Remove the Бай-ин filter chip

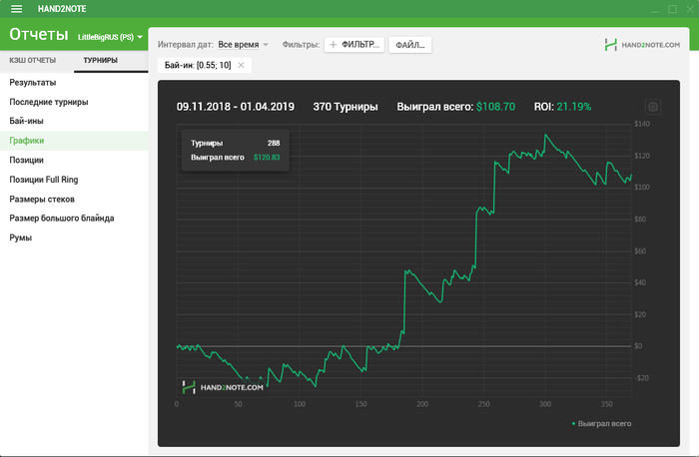coord(241,65)
